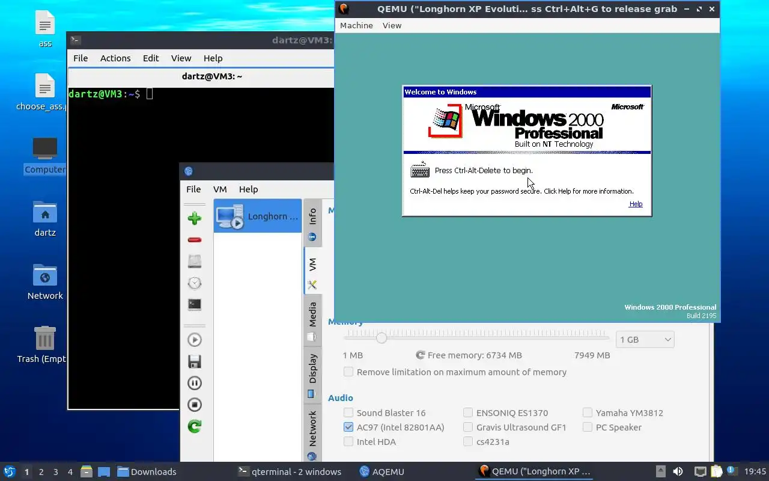The width and height of the screenshot is (769, 481).
Task: Activate qterminal - 2 windows taskbar button
Action: (x=290, y=471)
